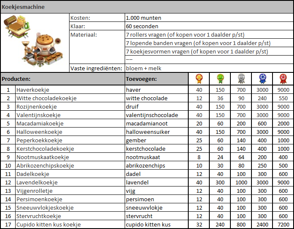The width and height of the screenshot is (294, 229).
Task: Click the green ribbon medal icon
Action: pyautogui.click(x=220, y=79)
